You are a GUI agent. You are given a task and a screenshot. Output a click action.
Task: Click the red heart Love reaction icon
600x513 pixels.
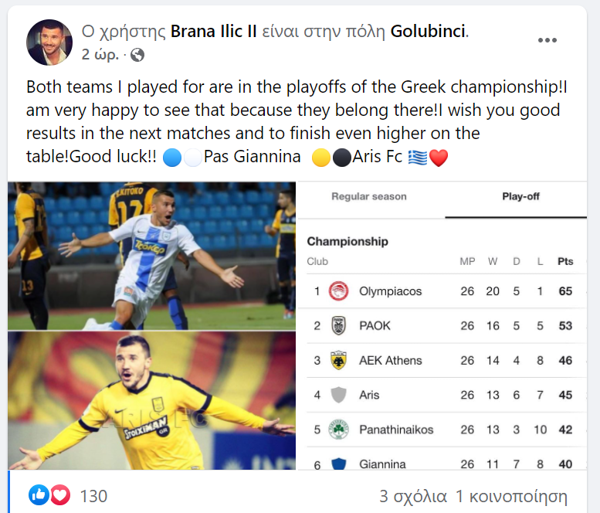[59, 495]
